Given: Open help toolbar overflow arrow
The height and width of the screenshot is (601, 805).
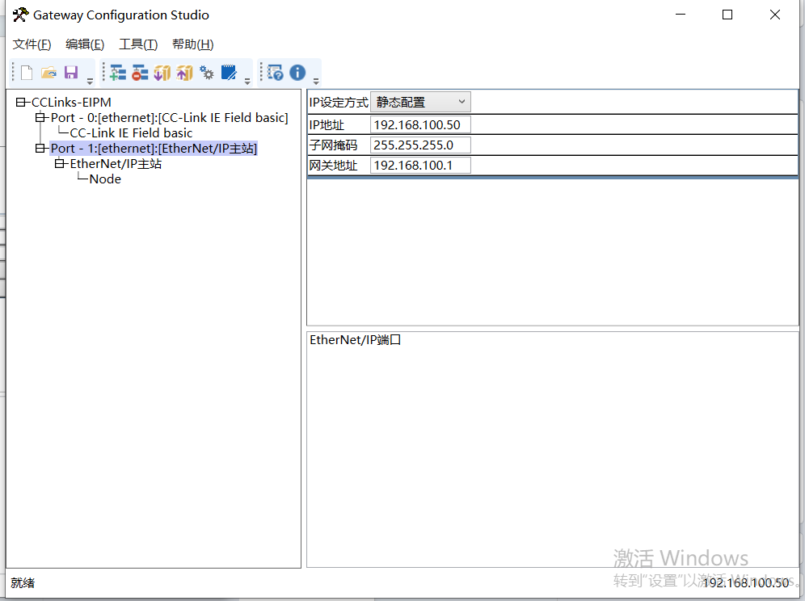Looking at the screenshot, I should pos(316,81).
